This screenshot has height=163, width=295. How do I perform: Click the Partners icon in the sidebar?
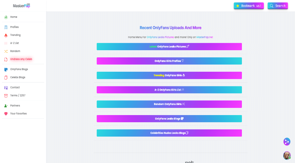6,106
